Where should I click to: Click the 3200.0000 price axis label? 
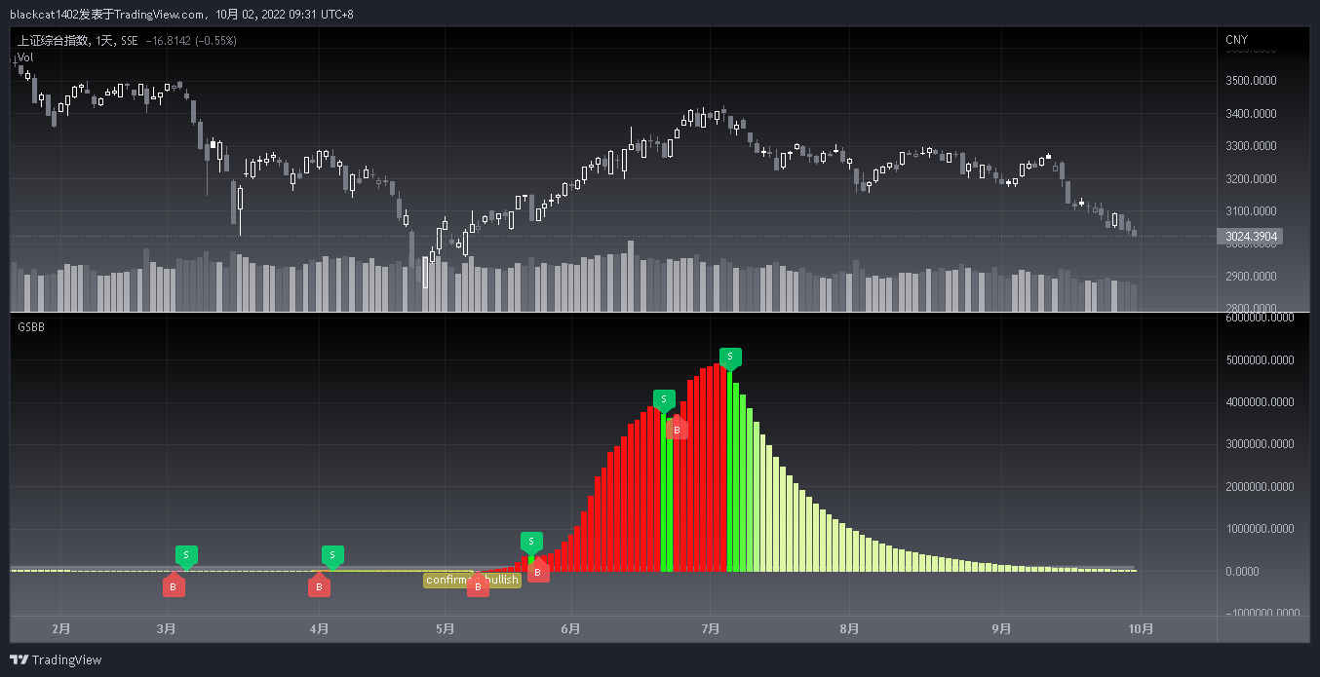pyautogui.click(x=1251, y=179)
